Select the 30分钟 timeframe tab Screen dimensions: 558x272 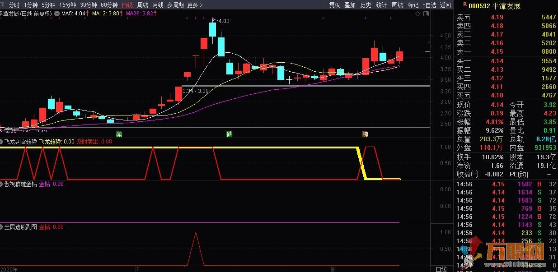[89, 5]
